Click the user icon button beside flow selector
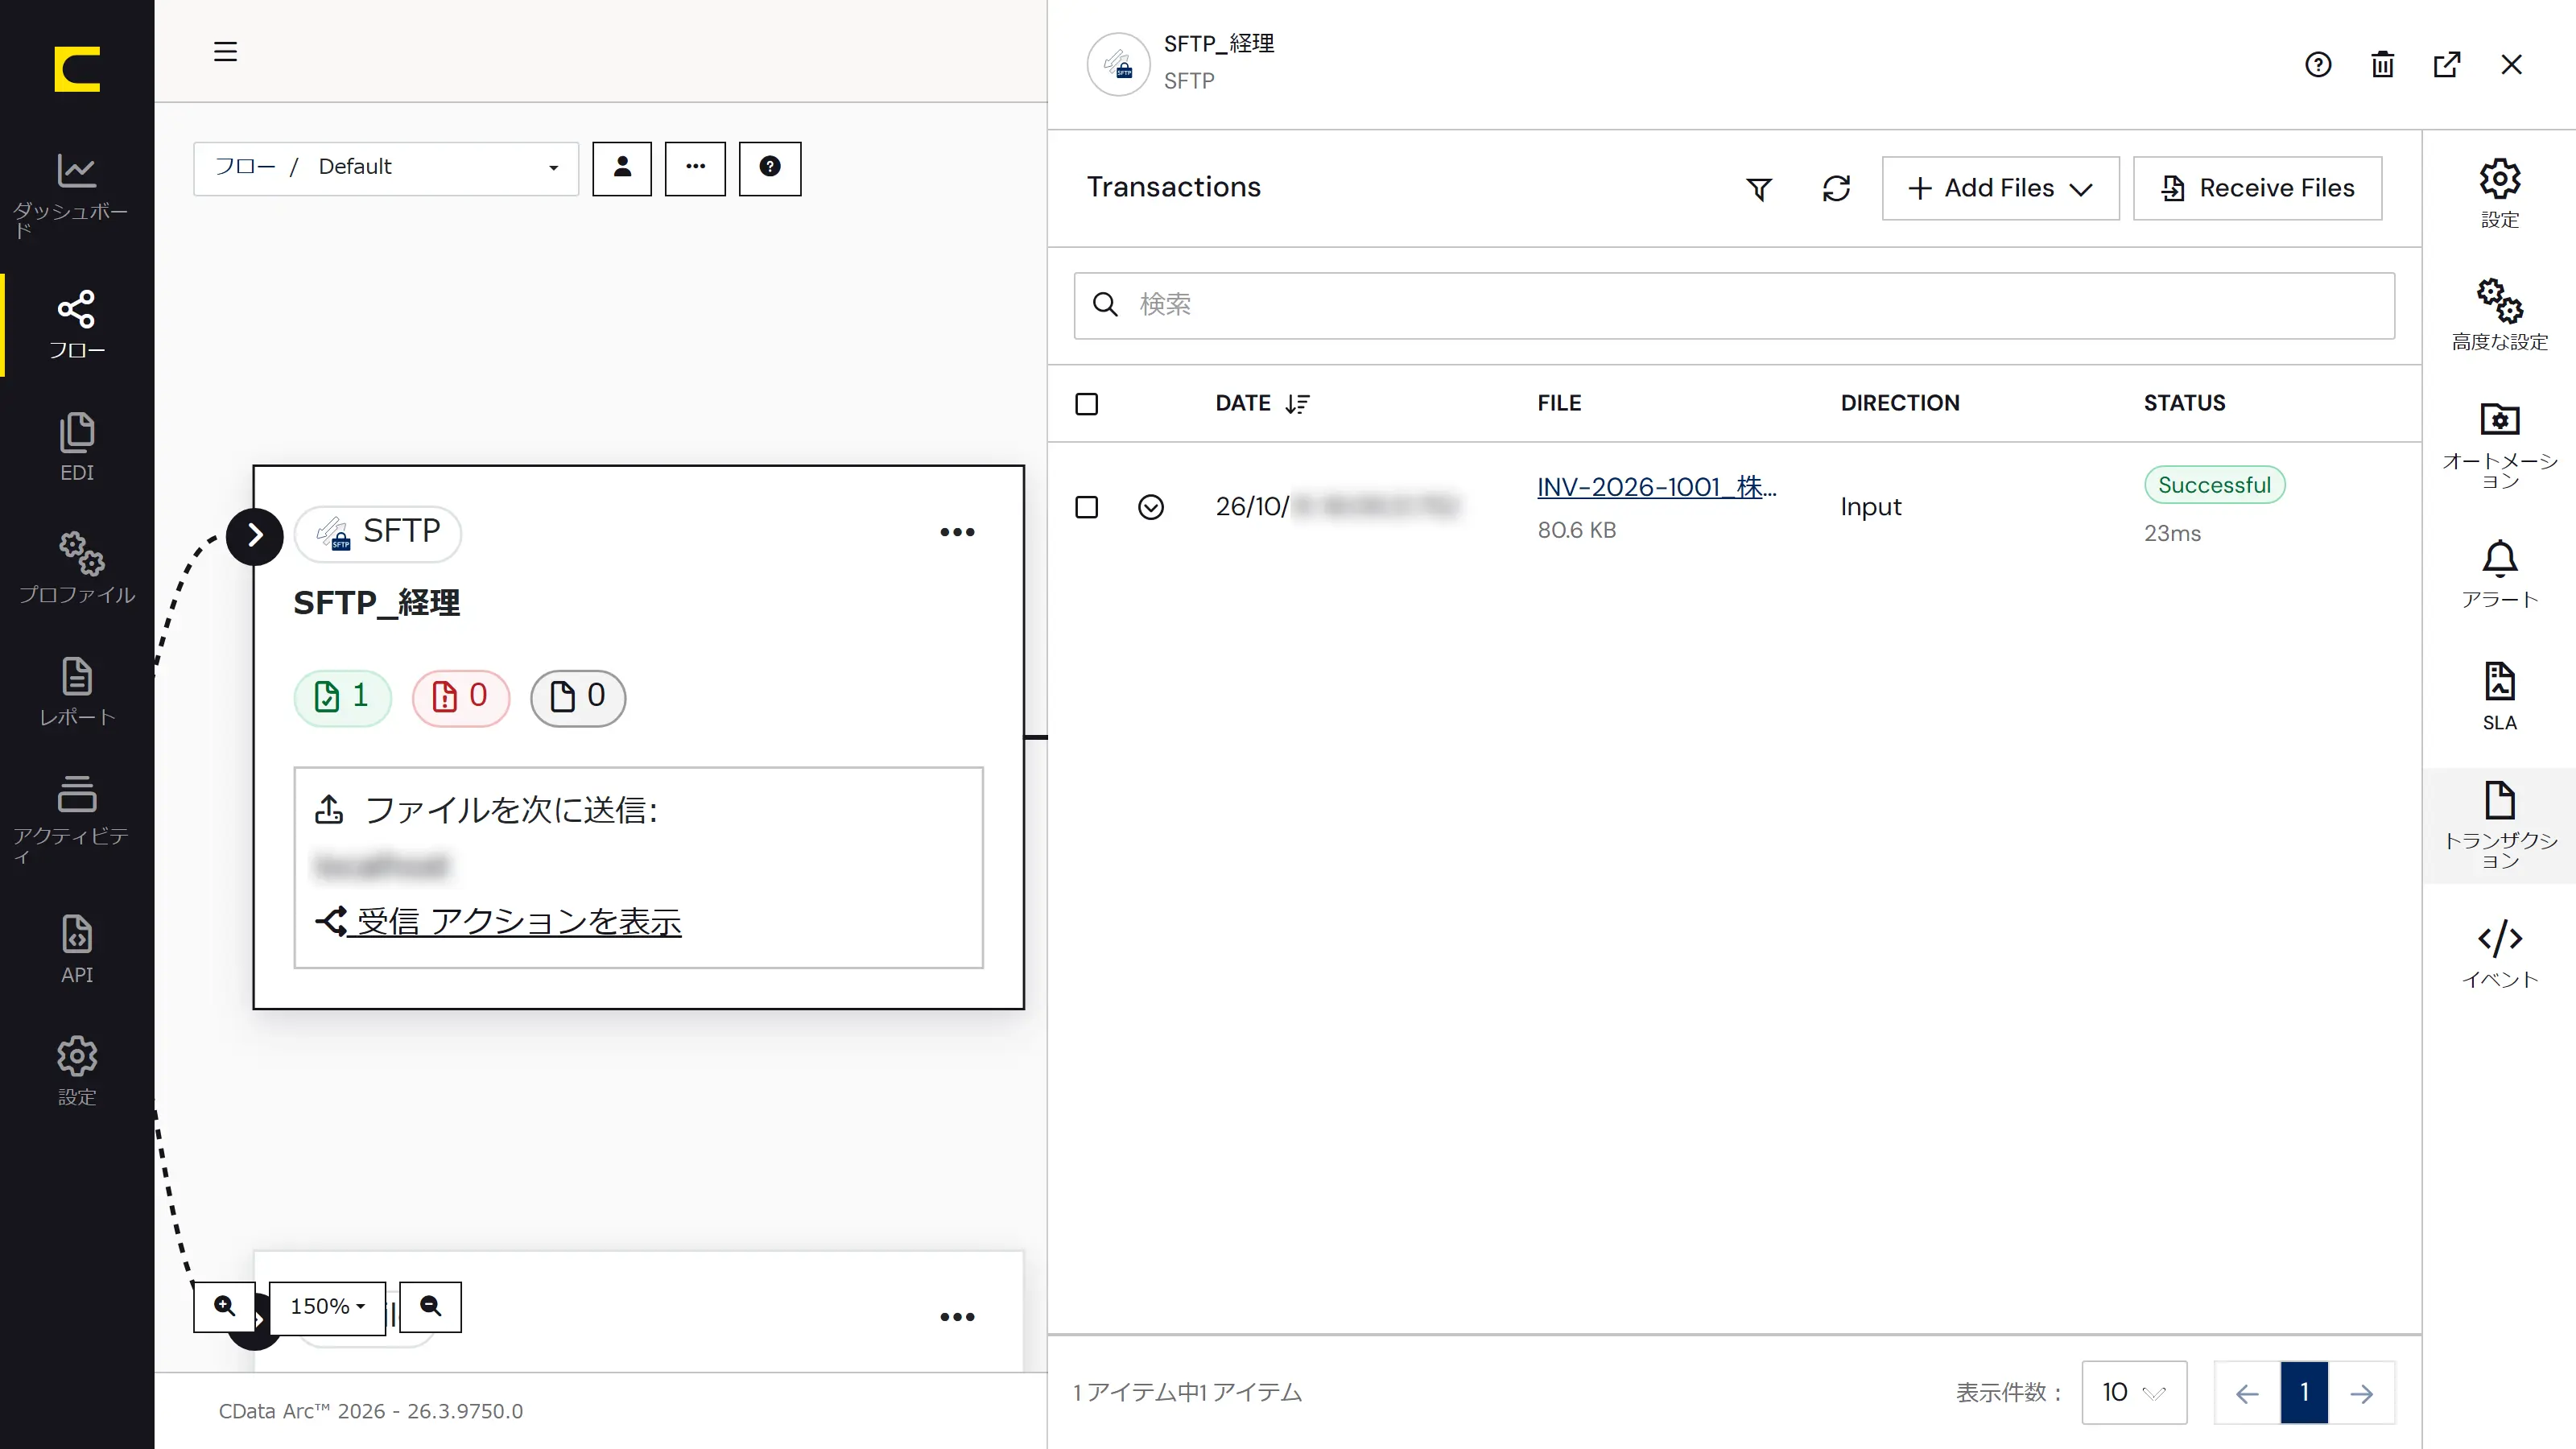This screenshot has width=2576, height=1449. point(622,168)
